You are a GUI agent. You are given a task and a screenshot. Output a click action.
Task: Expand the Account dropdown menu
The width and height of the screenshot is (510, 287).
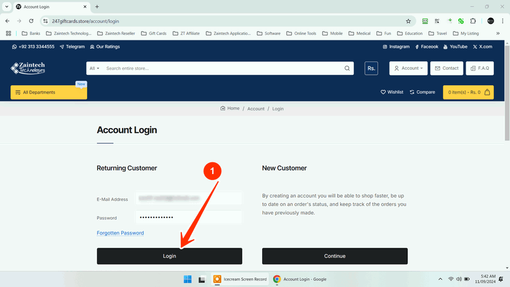pos(409,68)
